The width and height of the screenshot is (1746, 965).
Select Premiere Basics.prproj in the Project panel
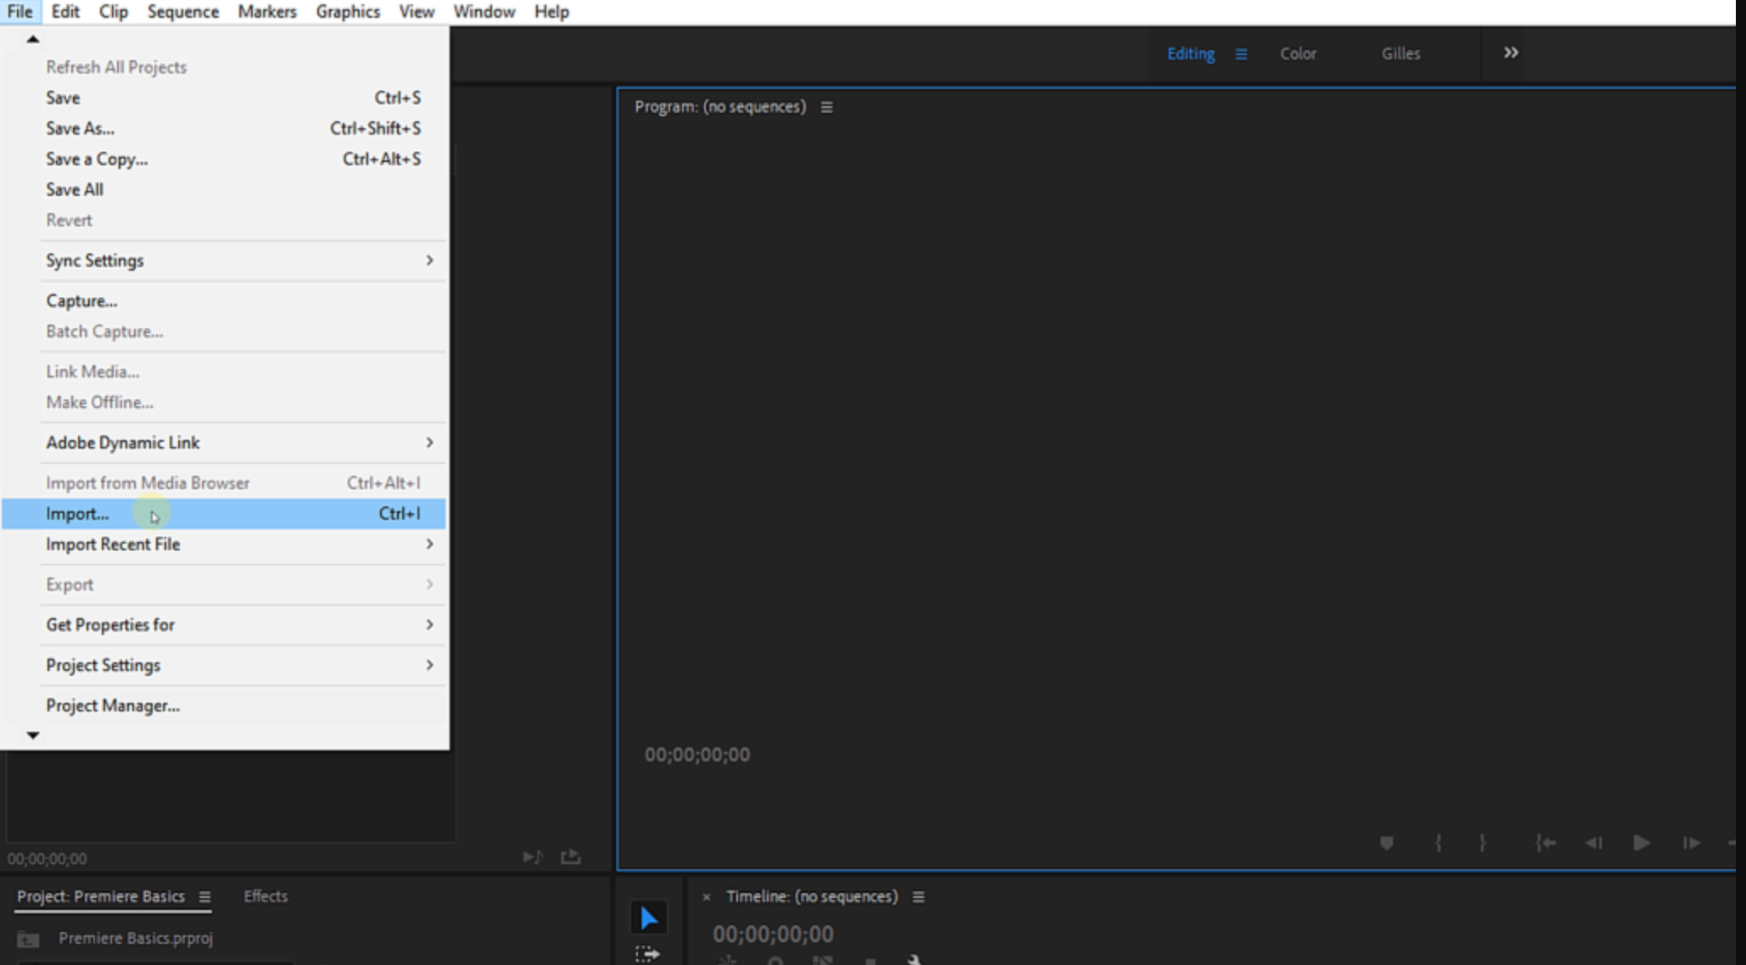coord(136,939)
